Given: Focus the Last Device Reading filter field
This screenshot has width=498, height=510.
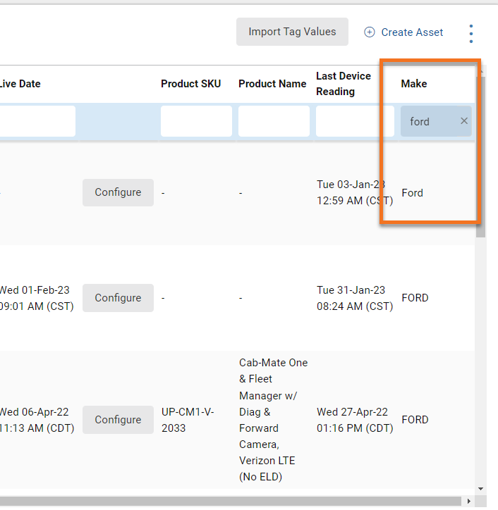Looking at the screenshot, I should 355,121.
